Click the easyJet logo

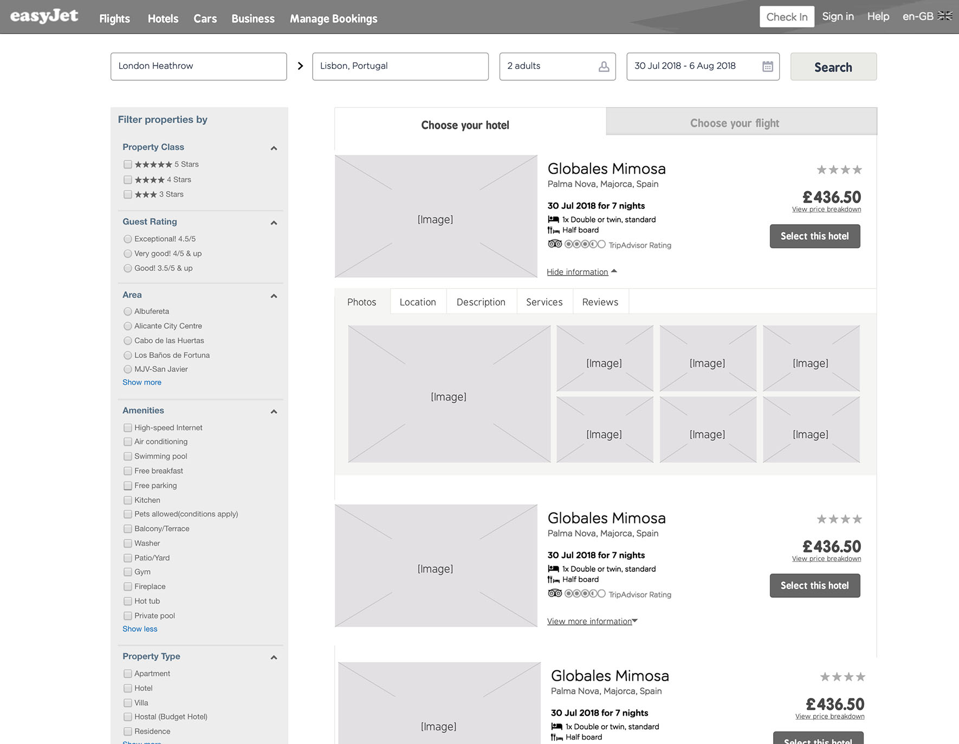(x=44, y=17)
